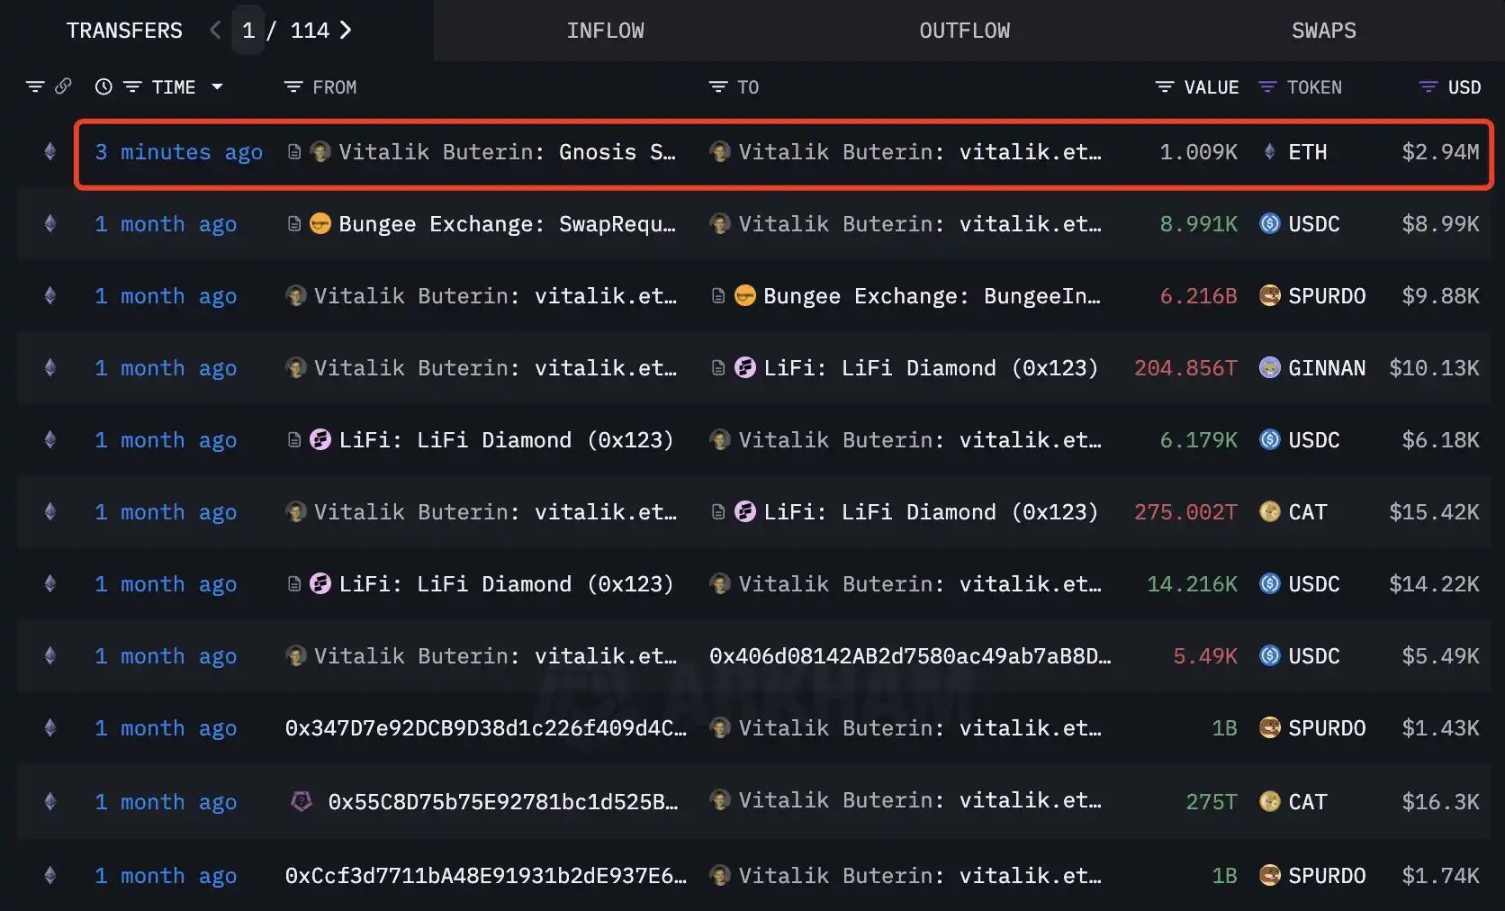Click the USDC token icon in the Bungee Exchange row
The image size is (1505, 911).
pyautogui.click(x=1269, y=224)
